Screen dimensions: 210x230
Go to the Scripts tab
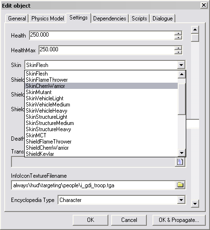(139, 19)
